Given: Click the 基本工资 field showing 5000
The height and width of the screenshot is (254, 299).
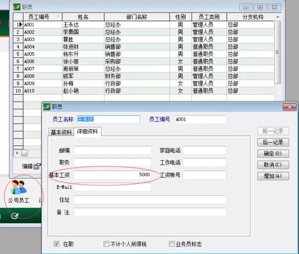Looking at the screenshot, I should tap(113, 175).
